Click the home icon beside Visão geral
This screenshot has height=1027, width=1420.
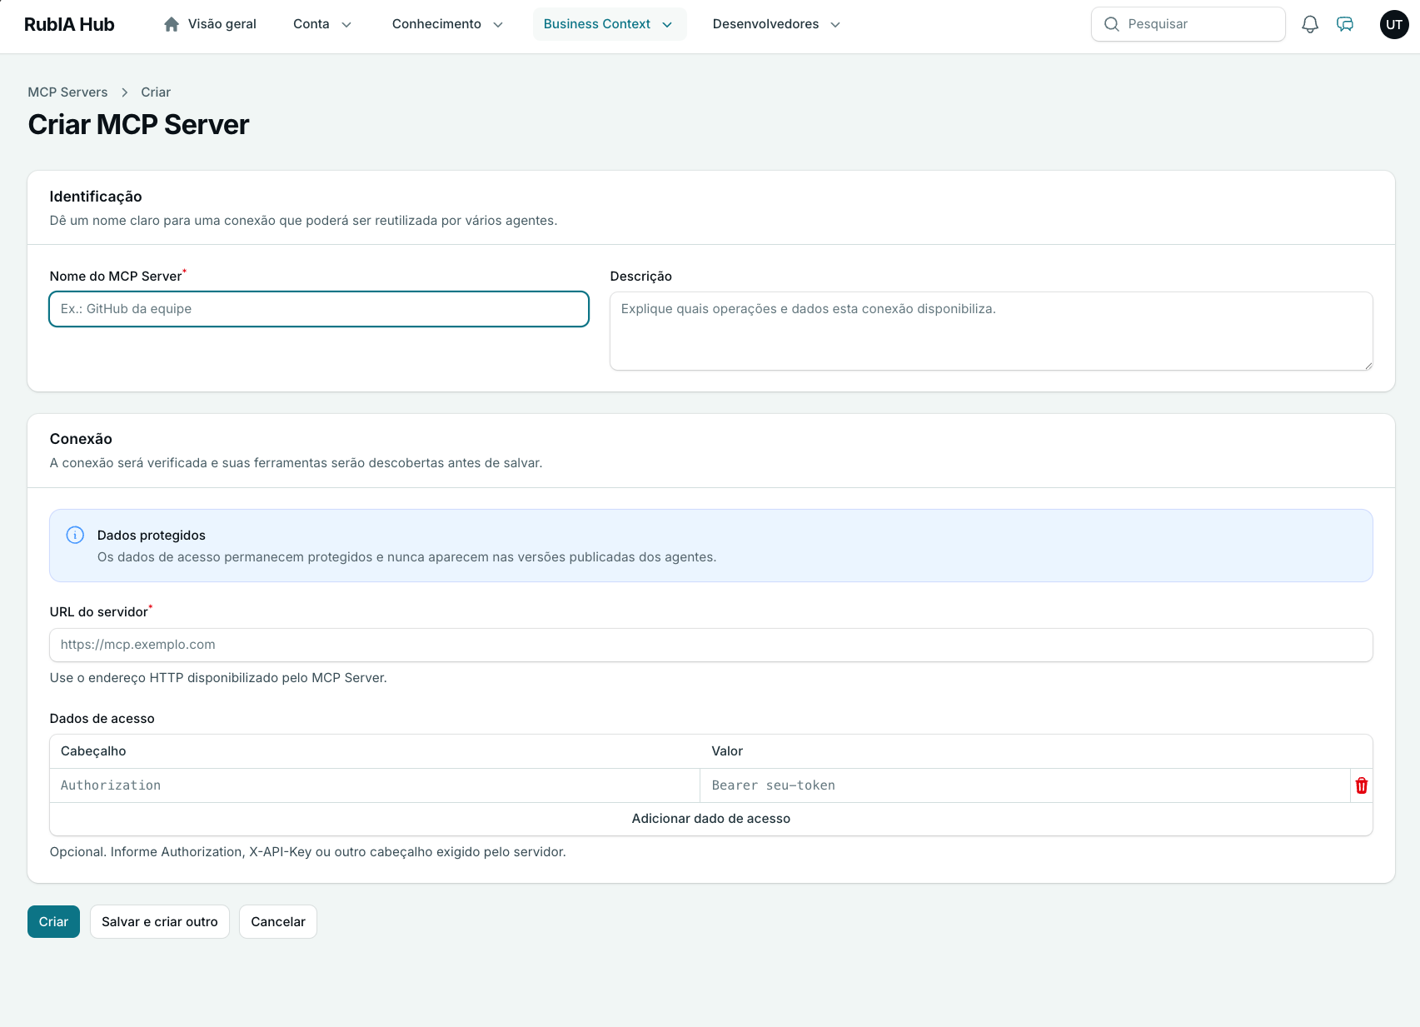tap(172, 24)
